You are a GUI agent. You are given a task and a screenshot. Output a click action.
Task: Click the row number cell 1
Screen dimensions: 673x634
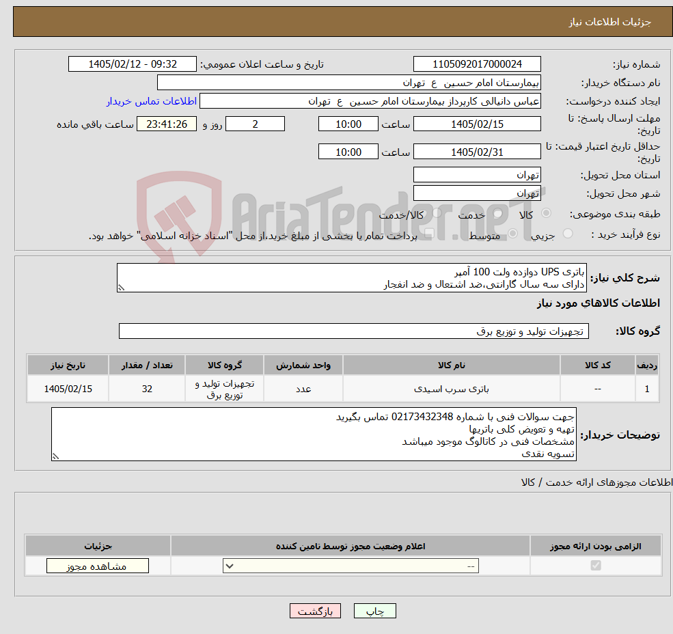(x=647, y=389)
